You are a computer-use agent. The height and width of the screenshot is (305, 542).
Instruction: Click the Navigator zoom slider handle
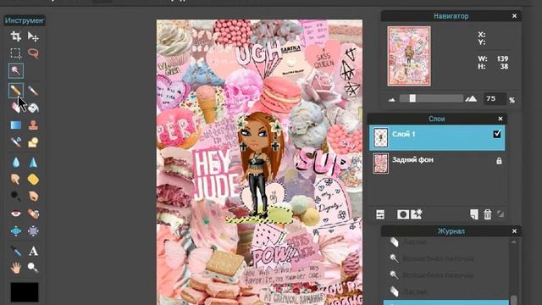pos(412,98)
